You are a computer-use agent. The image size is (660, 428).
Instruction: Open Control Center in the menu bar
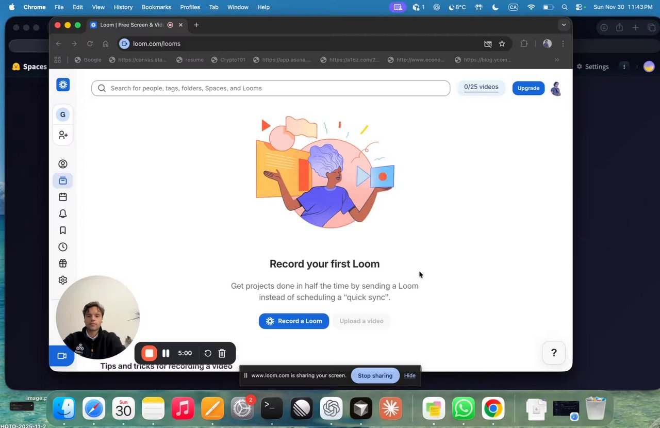(x=580, y=7)
